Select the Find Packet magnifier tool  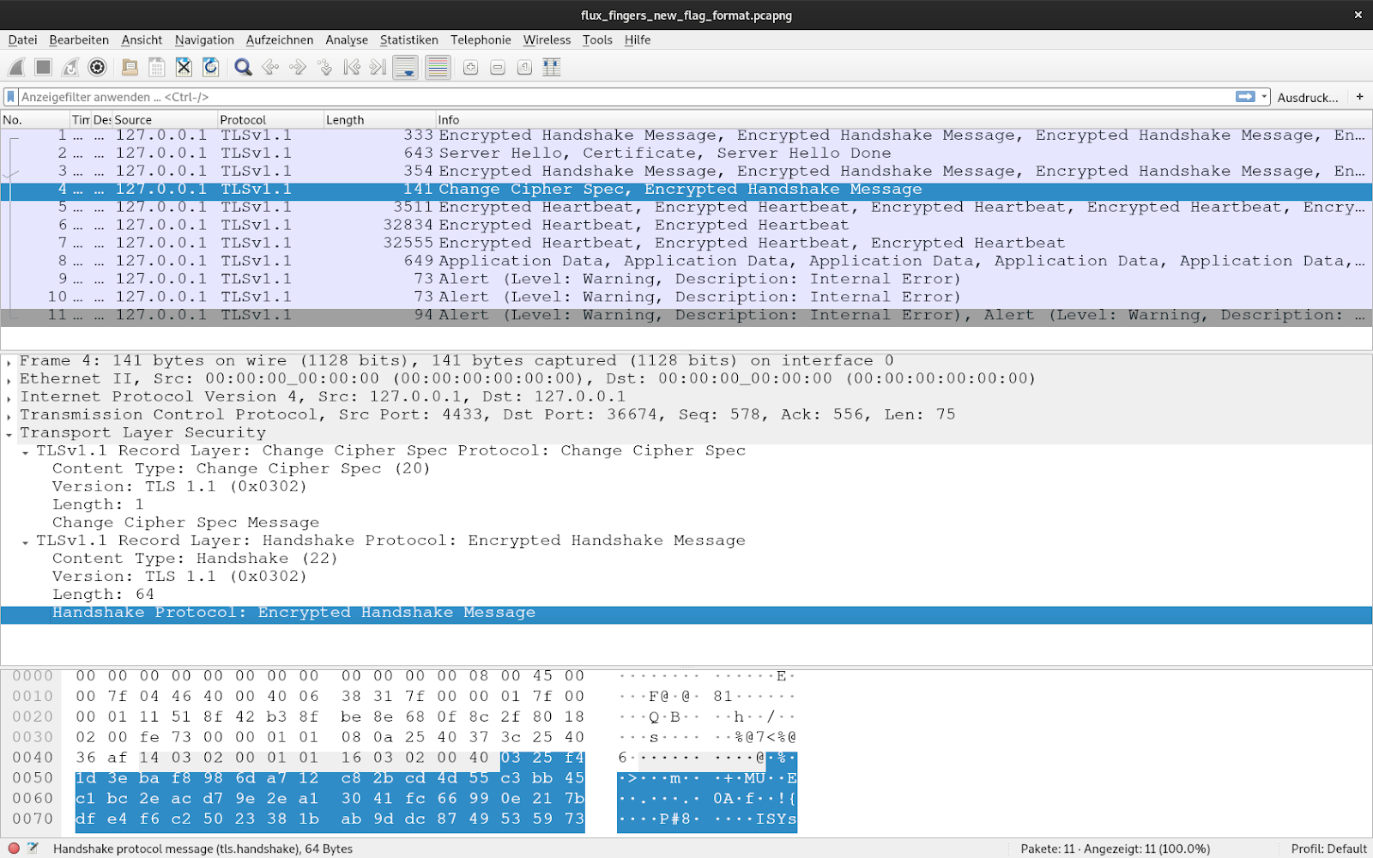(x=243, y=67)
